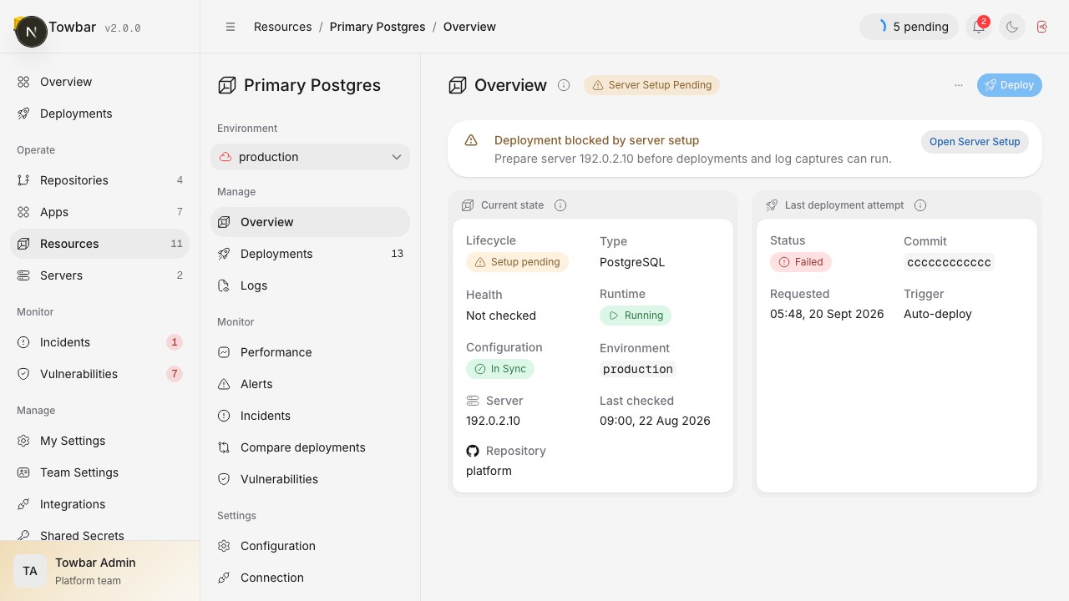The width and height of the screenshot is (1069, 601).
Task: Click My Settings gear icon
Action: (x=23, y=441)
